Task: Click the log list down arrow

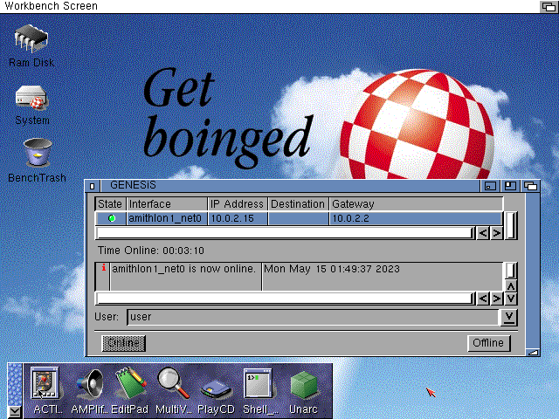Action: [510, 299]
